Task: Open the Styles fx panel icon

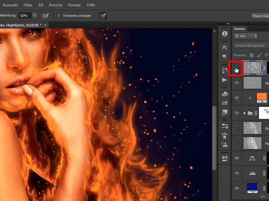Action: 225,113
